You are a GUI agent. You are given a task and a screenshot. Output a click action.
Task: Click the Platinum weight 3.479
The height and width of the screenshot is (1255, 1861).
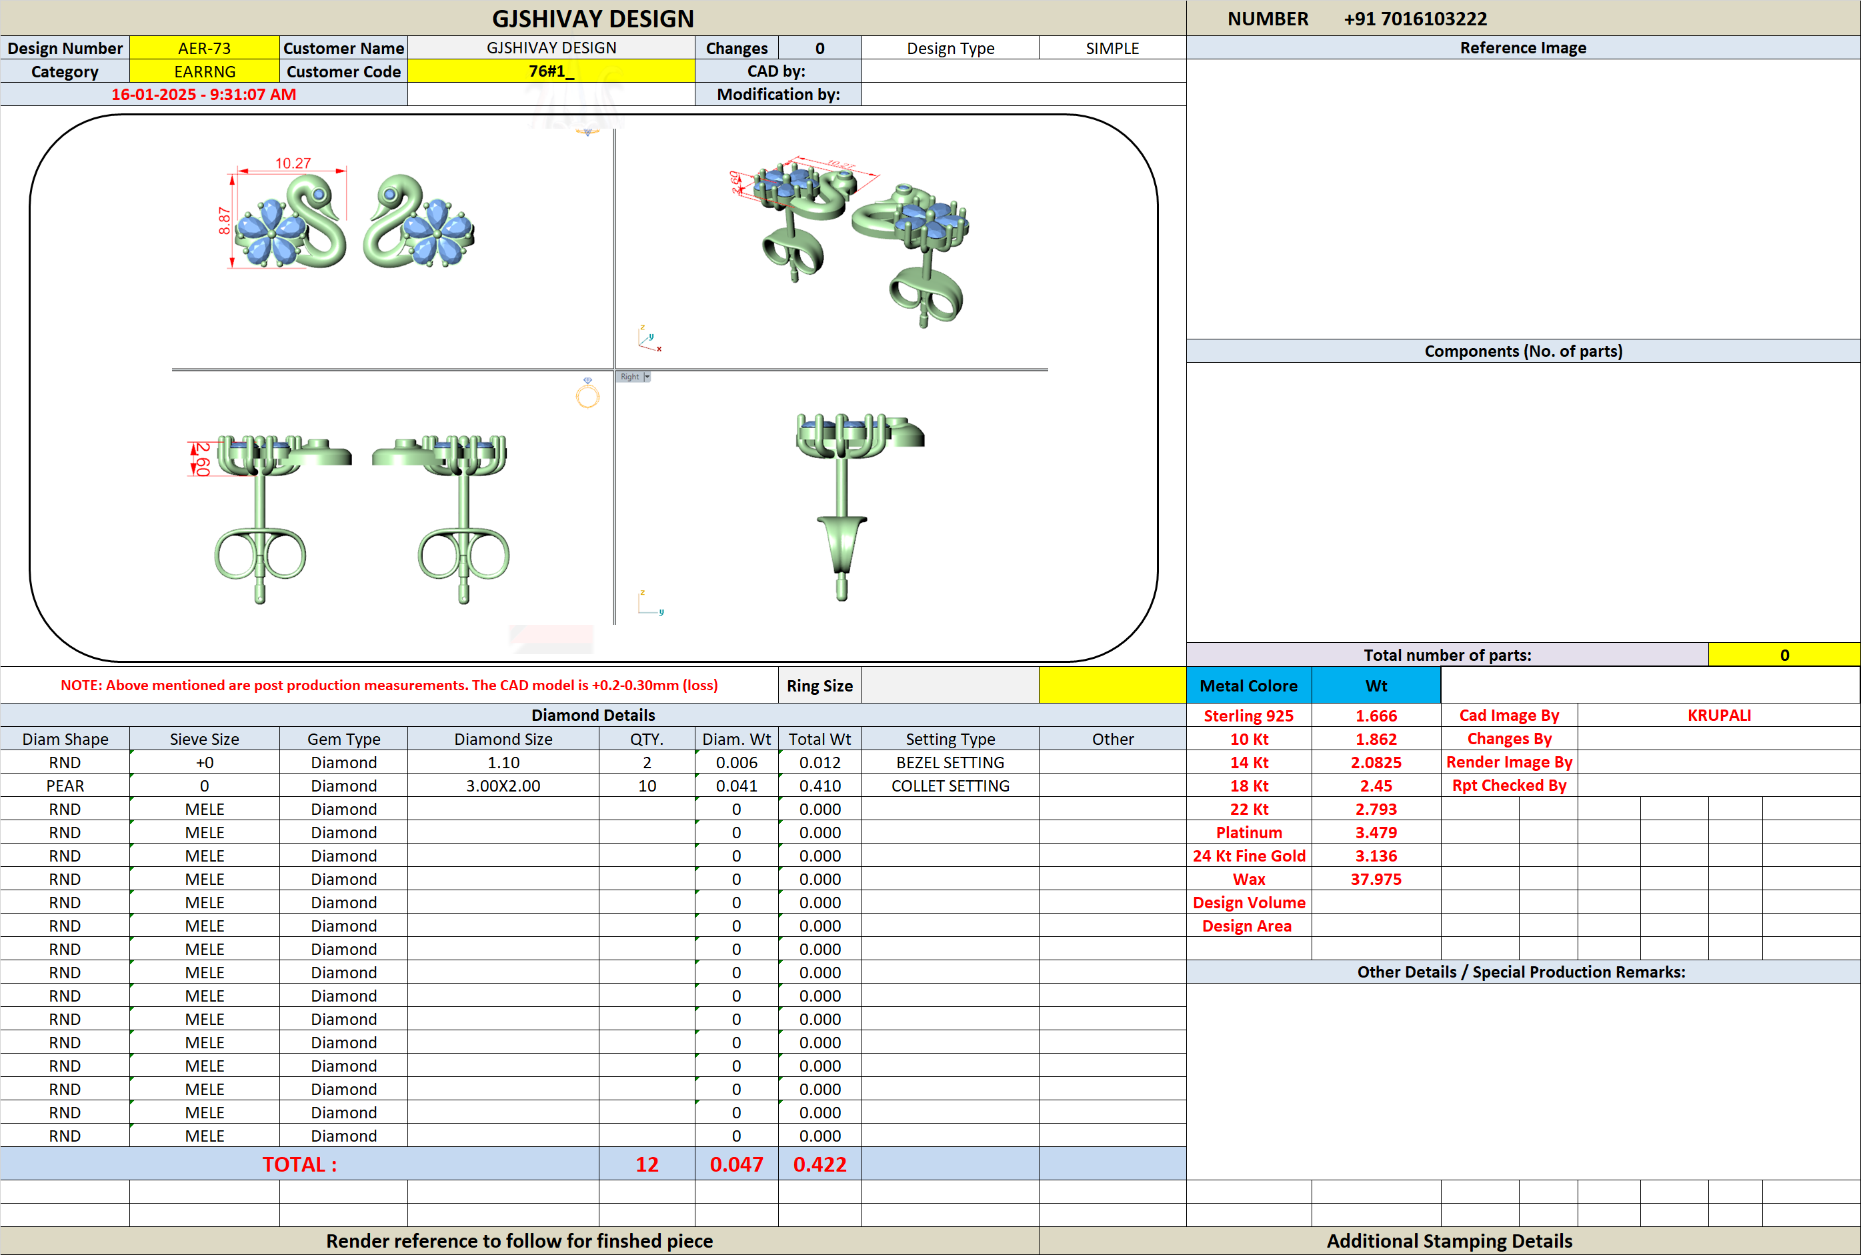pyautogui.click(x=1376, y=832)
